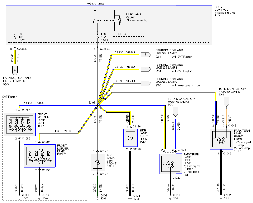Screen dimensions: 253x203
Task: Select the right front marker lamp LED box
Action: [40, 156]
